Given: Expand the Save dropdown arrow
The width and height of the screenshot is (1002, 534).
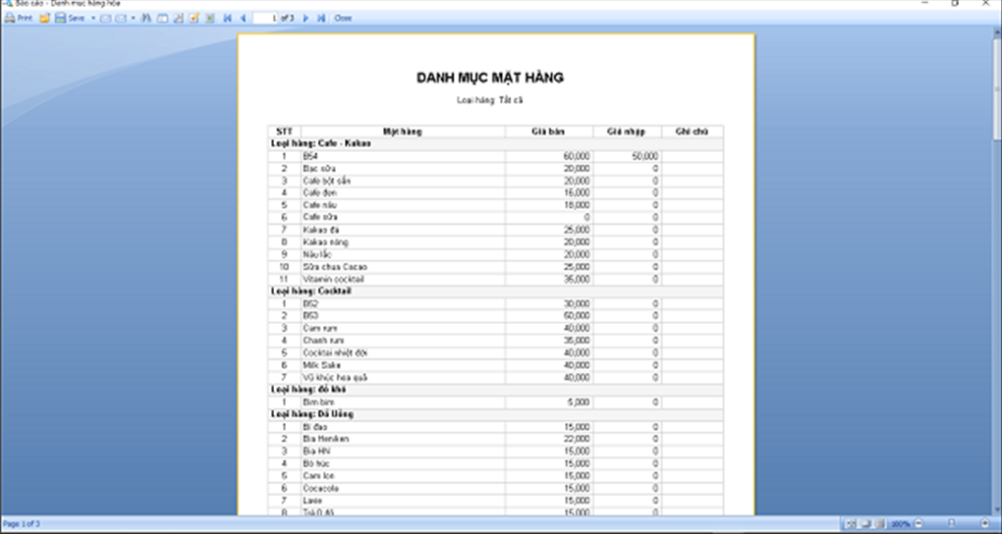Looking at the screenshot, I should coord(93,19).
